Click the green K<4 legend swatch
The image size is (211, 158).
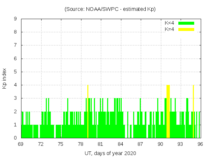click(x=186, y=23)
